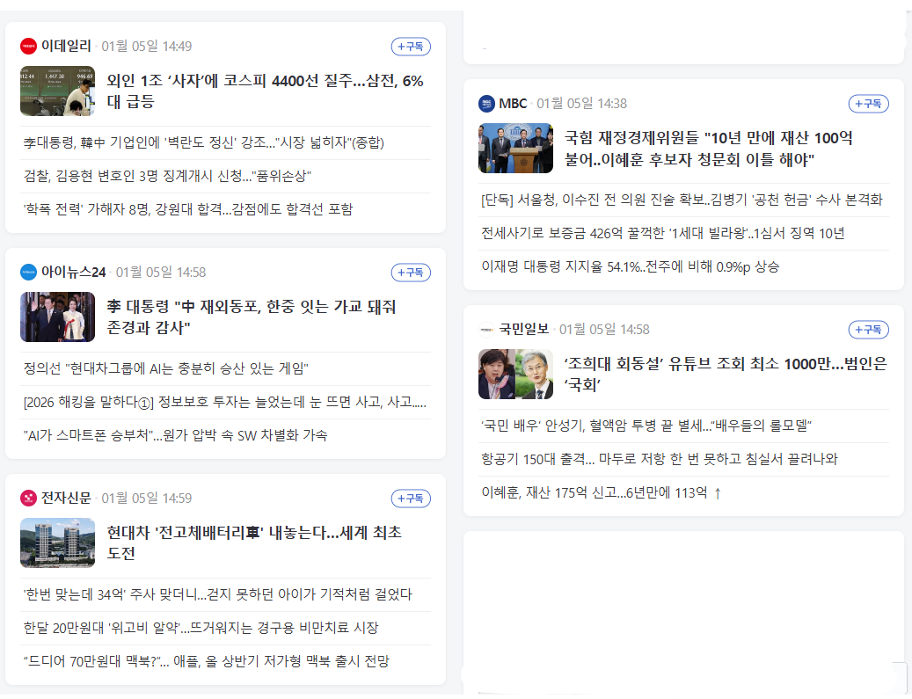Open article 李대통령, 韓中 기업인에 '벽란도 정신' 강조
912x699 pixels.
click(x=203, y=142)
